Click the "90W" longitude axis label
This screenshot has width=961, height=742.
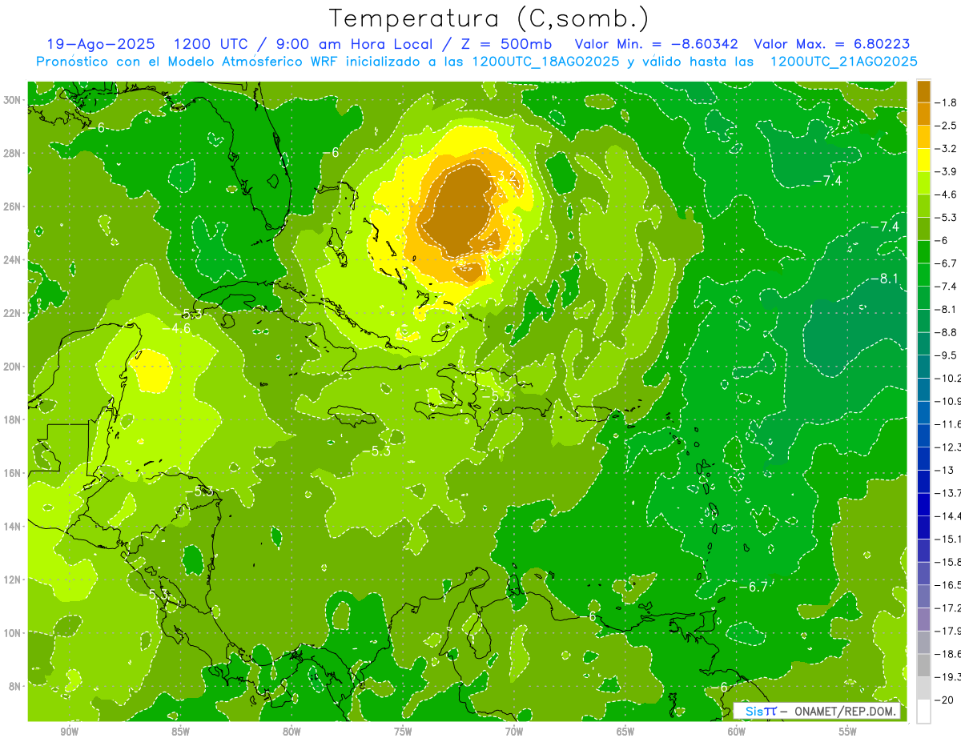pos(70,732)
